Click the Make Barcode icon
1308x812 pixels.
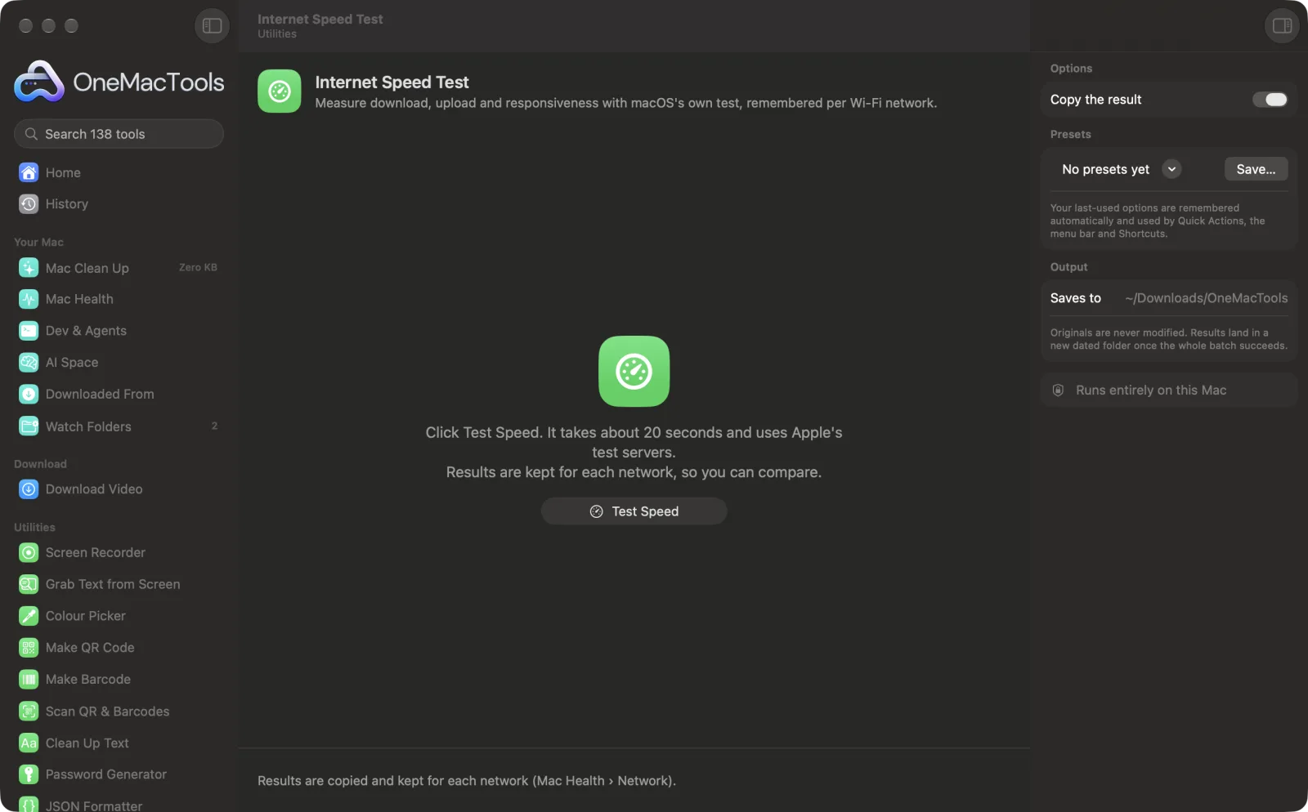pos(29,680)
